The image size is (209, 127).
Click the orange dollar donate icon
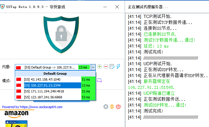coord(112,107)
